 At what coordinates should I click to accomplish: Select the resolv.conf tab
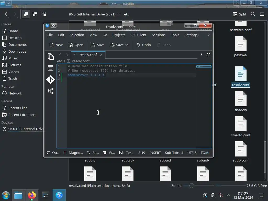[88, 55]
